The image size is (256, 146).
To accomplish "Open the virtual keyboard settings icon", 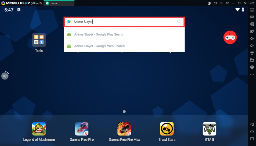I will click(x=252, y=17).
